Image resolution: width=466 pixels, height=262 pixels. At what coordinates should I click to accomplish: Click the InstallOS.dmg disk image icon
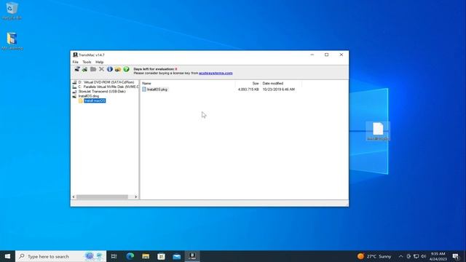(x=74, y=96)
